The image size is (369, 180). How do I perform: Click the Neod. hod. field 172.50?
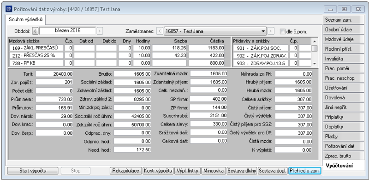click(x=132, y=150)
